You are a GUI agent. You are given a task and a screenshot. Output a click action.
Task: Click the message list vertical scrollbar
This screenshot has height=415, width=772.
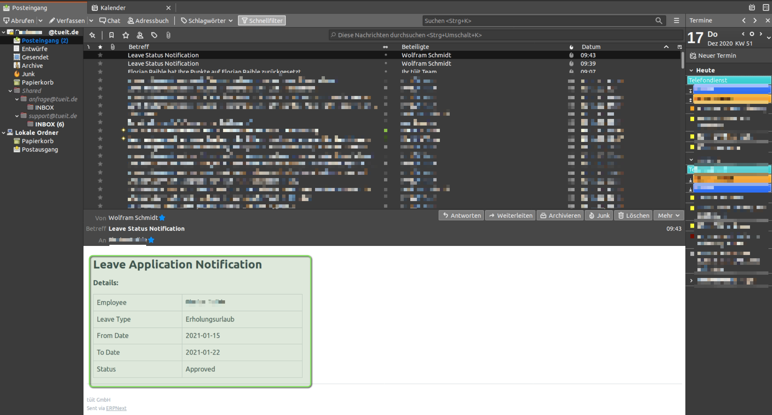[x=683, y=60]
